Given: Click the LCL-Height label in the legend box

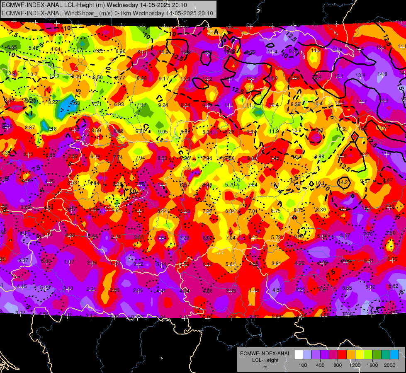Looking at the screenshot, I should [x=265, y=360].
